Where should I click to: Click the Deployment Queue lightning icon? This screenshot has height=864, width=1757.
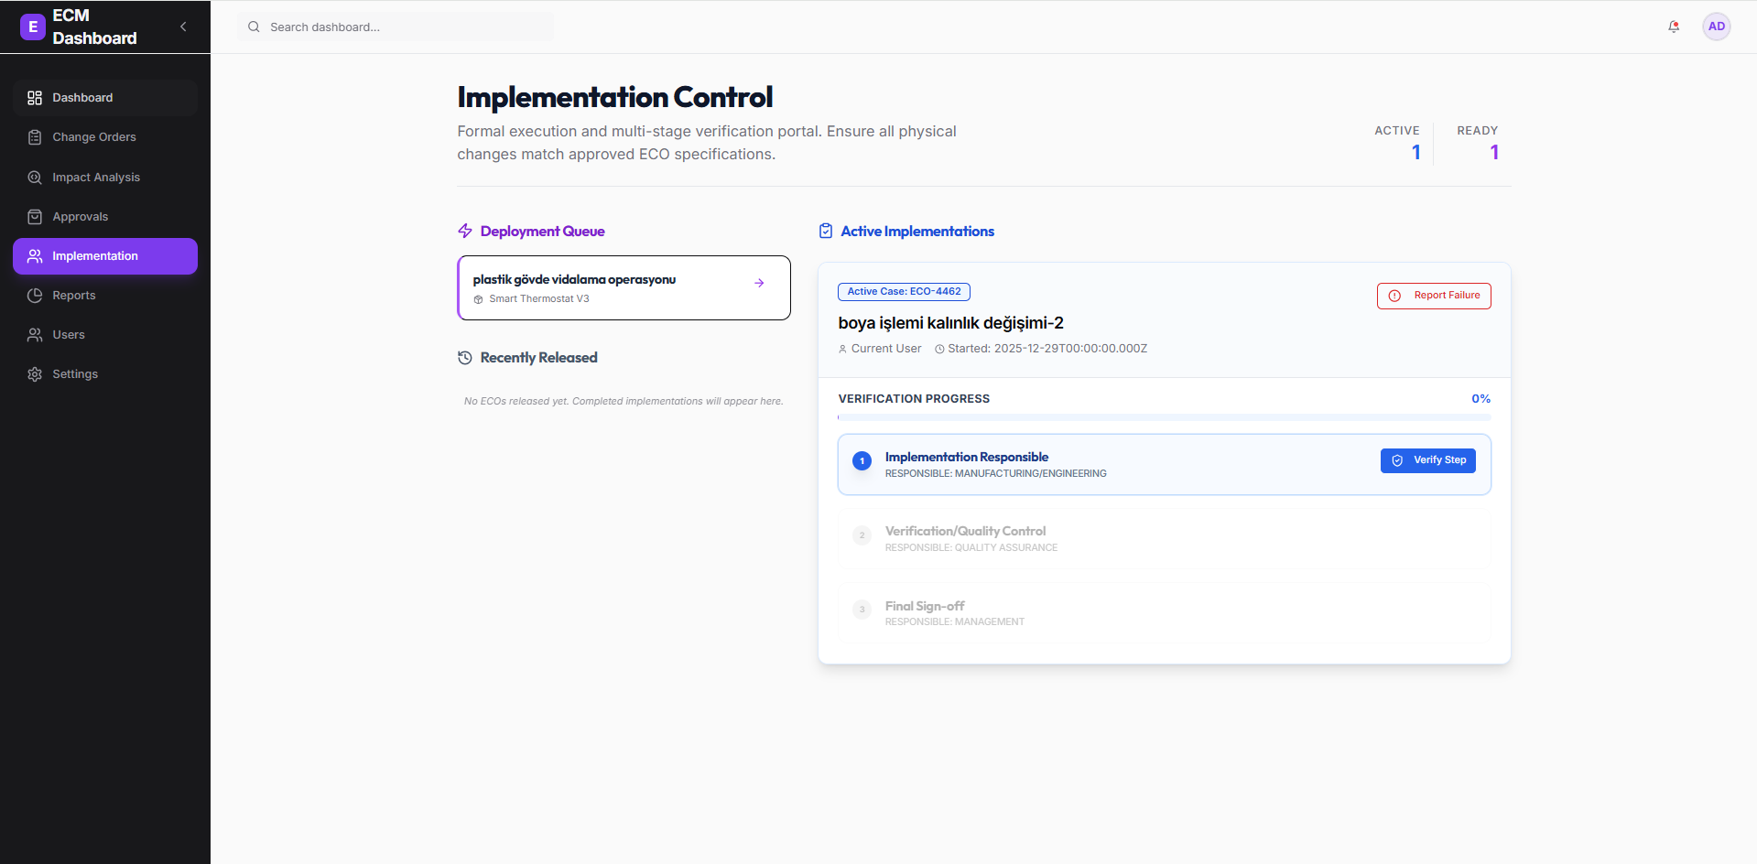coord(465,231)
